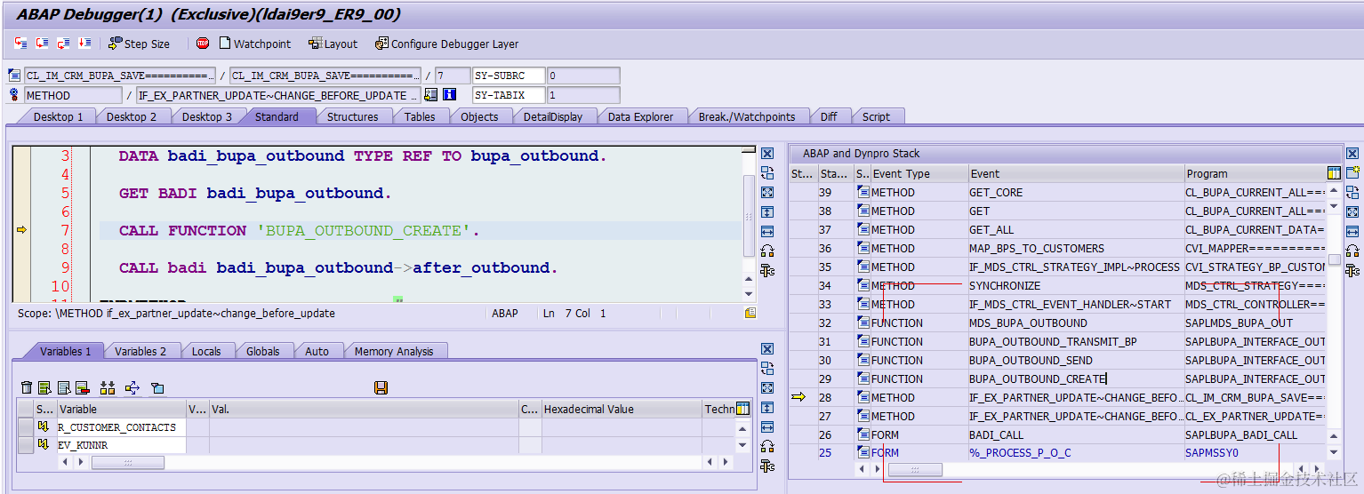1364x494 pixels.
Task: Switch to the Desktop 2 tab
Action: 132,116
